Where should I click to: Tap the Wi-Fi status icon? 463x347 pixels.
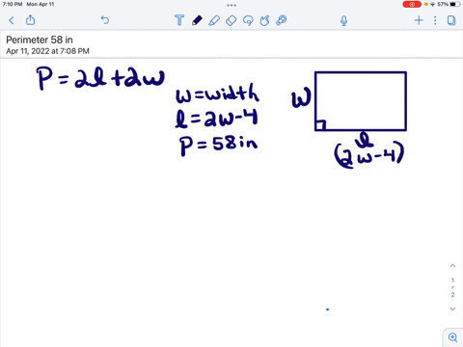click(x=432, y=4)
